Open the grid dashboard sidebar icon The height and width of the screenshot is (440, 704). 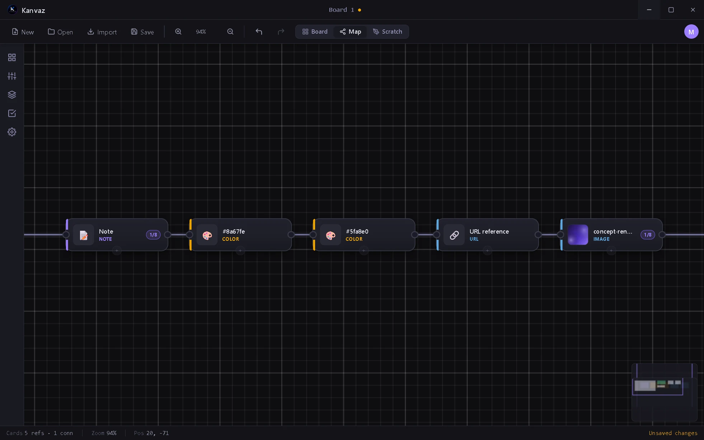click(x=12, y=57)
